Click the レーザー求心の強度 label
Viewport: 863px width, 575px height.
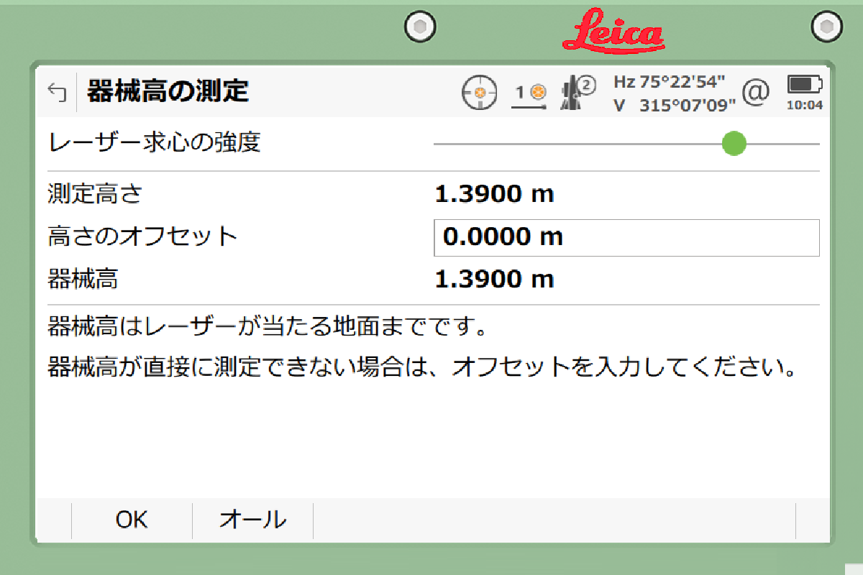pyautogui.click(x=155, y=143)
